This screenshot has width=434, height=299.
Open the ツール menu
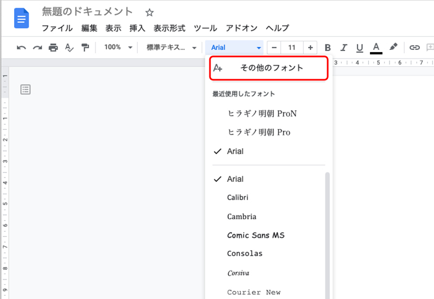206,28
